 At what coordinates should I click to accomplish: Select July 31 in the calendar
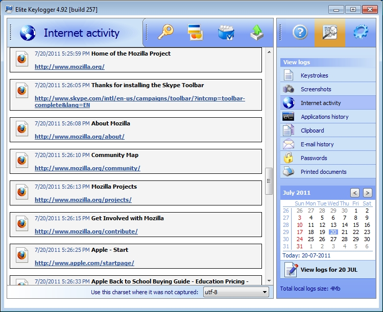coord(300,246)
